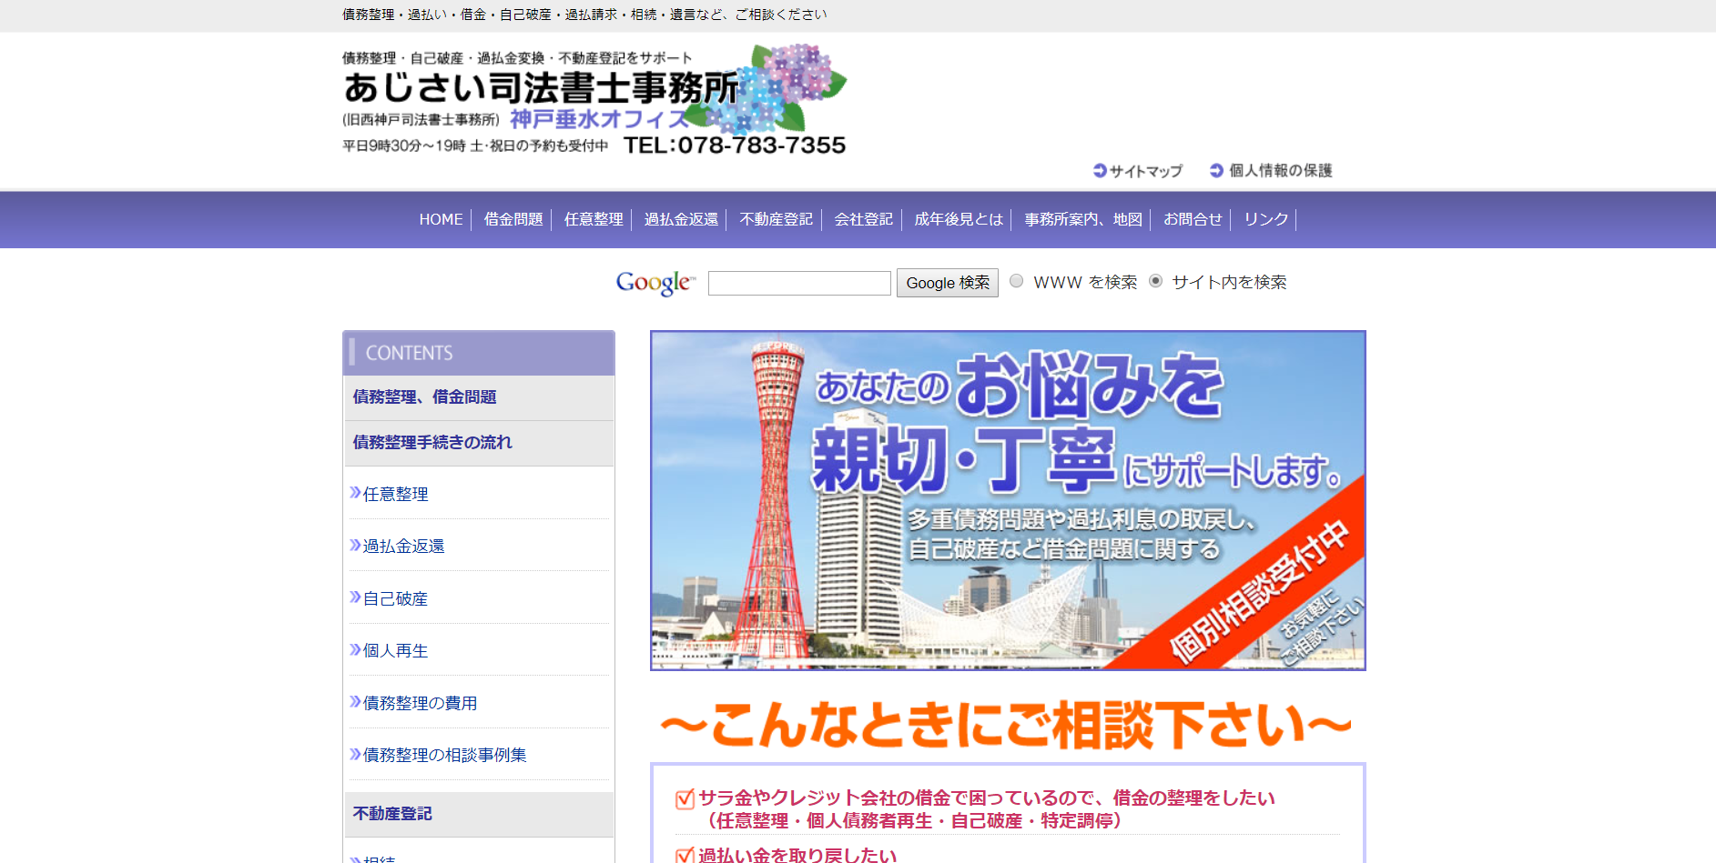This screenshot has width=1716, height=863.
Task: Click chevron icon next to 自己破産 in sidebar
Action: click(x=355, y=597)
